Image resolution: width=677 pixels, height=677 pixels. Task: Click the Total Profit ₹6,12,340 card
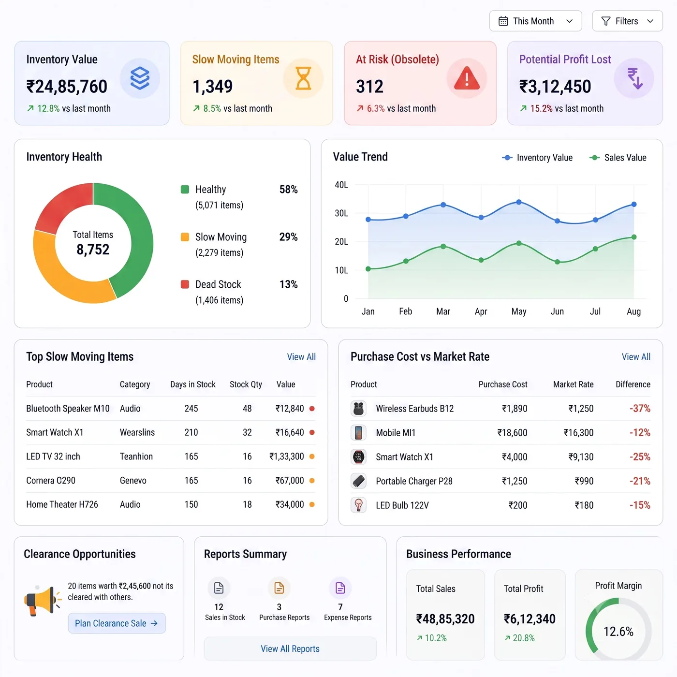[530, 615]
